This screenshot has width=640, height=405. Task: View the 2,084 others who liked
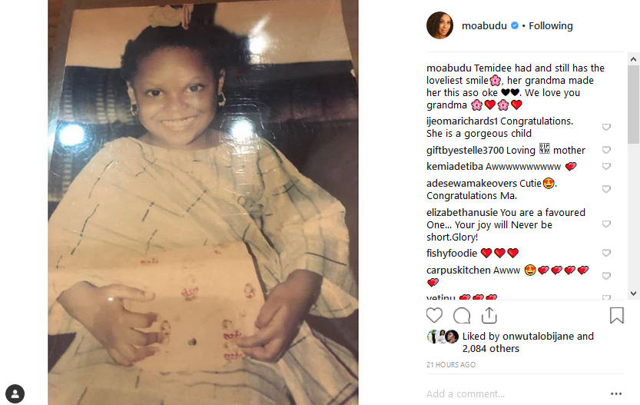tap(491, 349)
